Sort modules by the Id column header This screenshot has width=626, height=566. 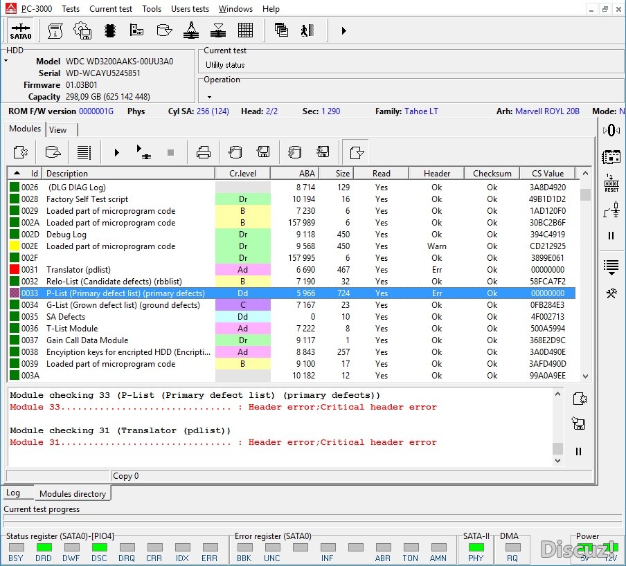pyautogui.click(x=25, y=174)
